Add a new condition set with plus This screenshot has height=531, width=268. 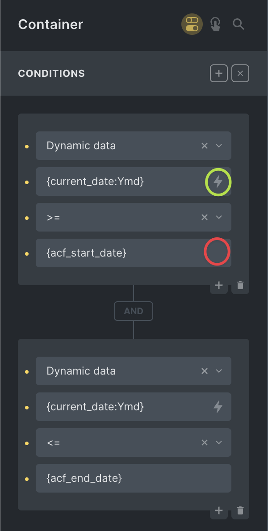218,73
